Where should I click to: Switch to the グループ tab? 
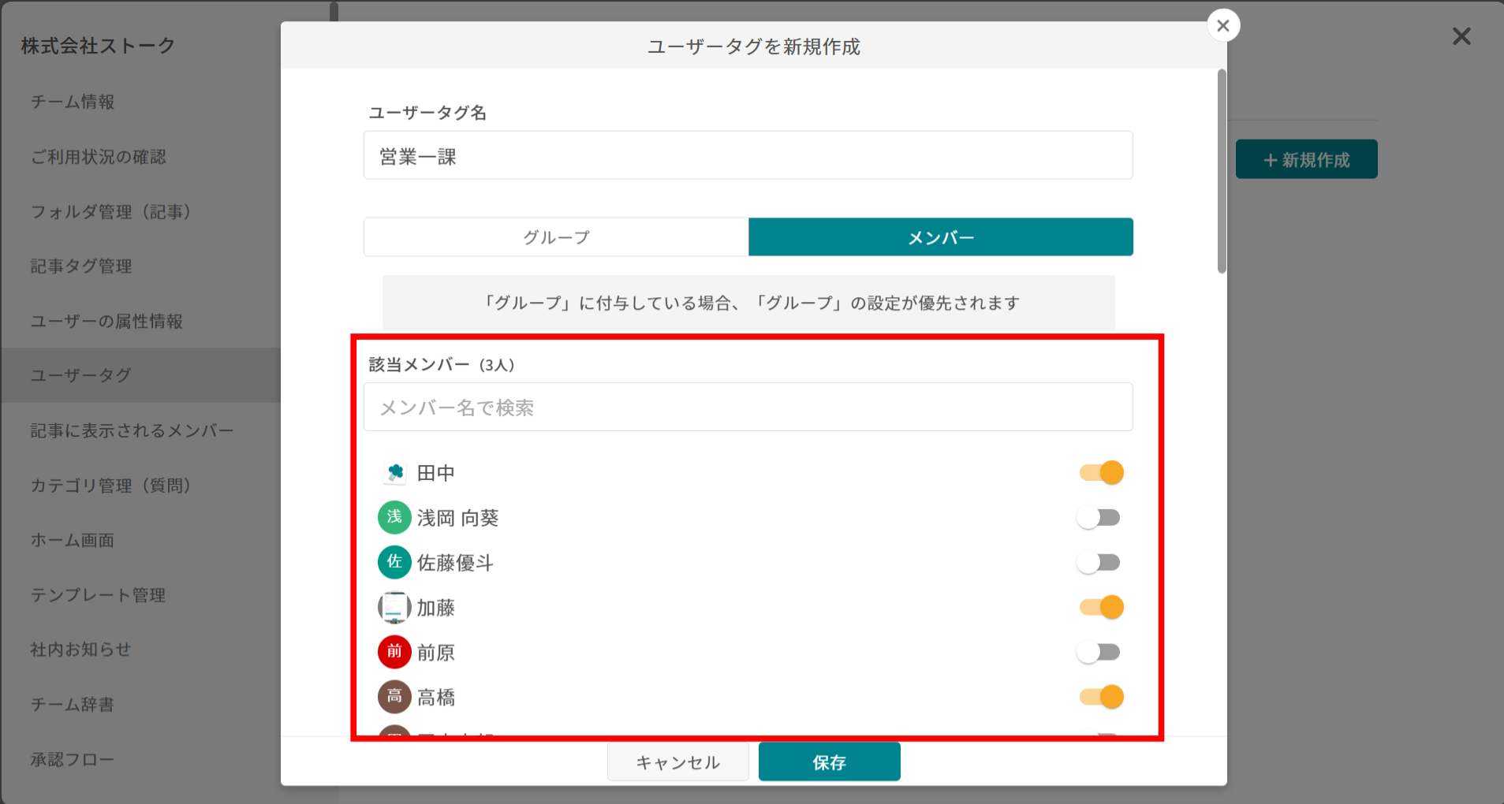pos(555,236)
